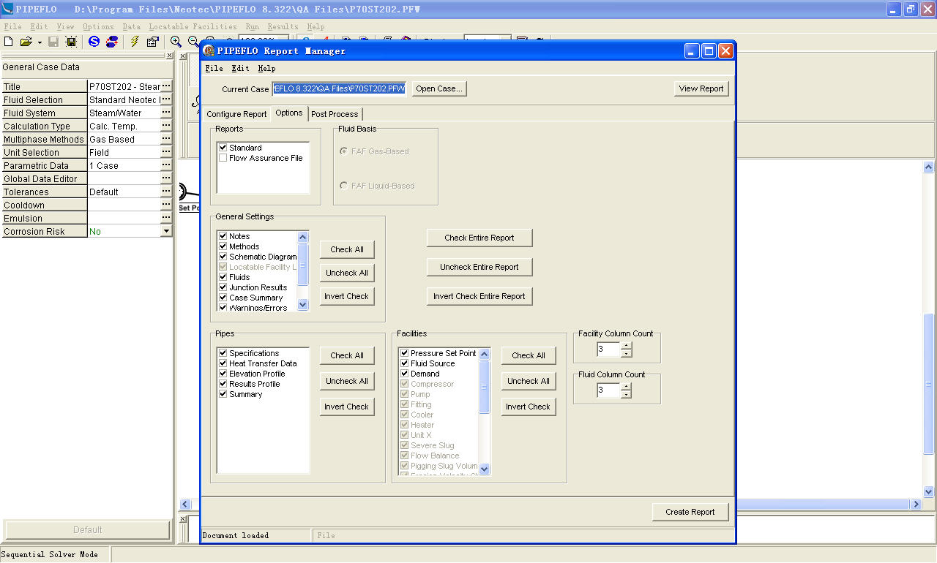Select the Options tab
Image resolution: width=937 pixels, height=563 pixels.
point(289,113)
